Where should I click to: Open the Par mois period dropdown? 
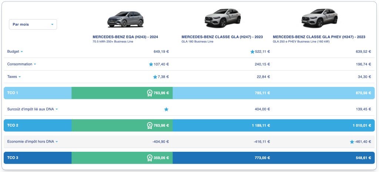pos(33,24)
